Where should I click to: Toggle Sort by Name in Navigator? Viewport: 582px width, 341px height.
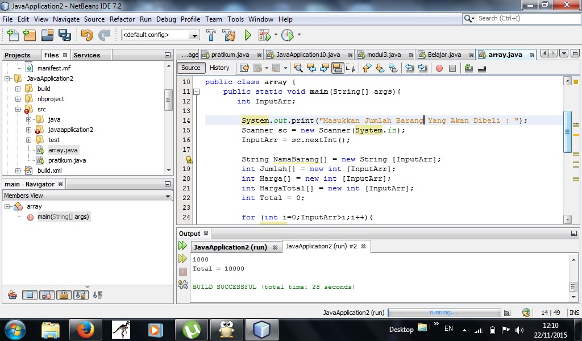(x=81, y=295)
